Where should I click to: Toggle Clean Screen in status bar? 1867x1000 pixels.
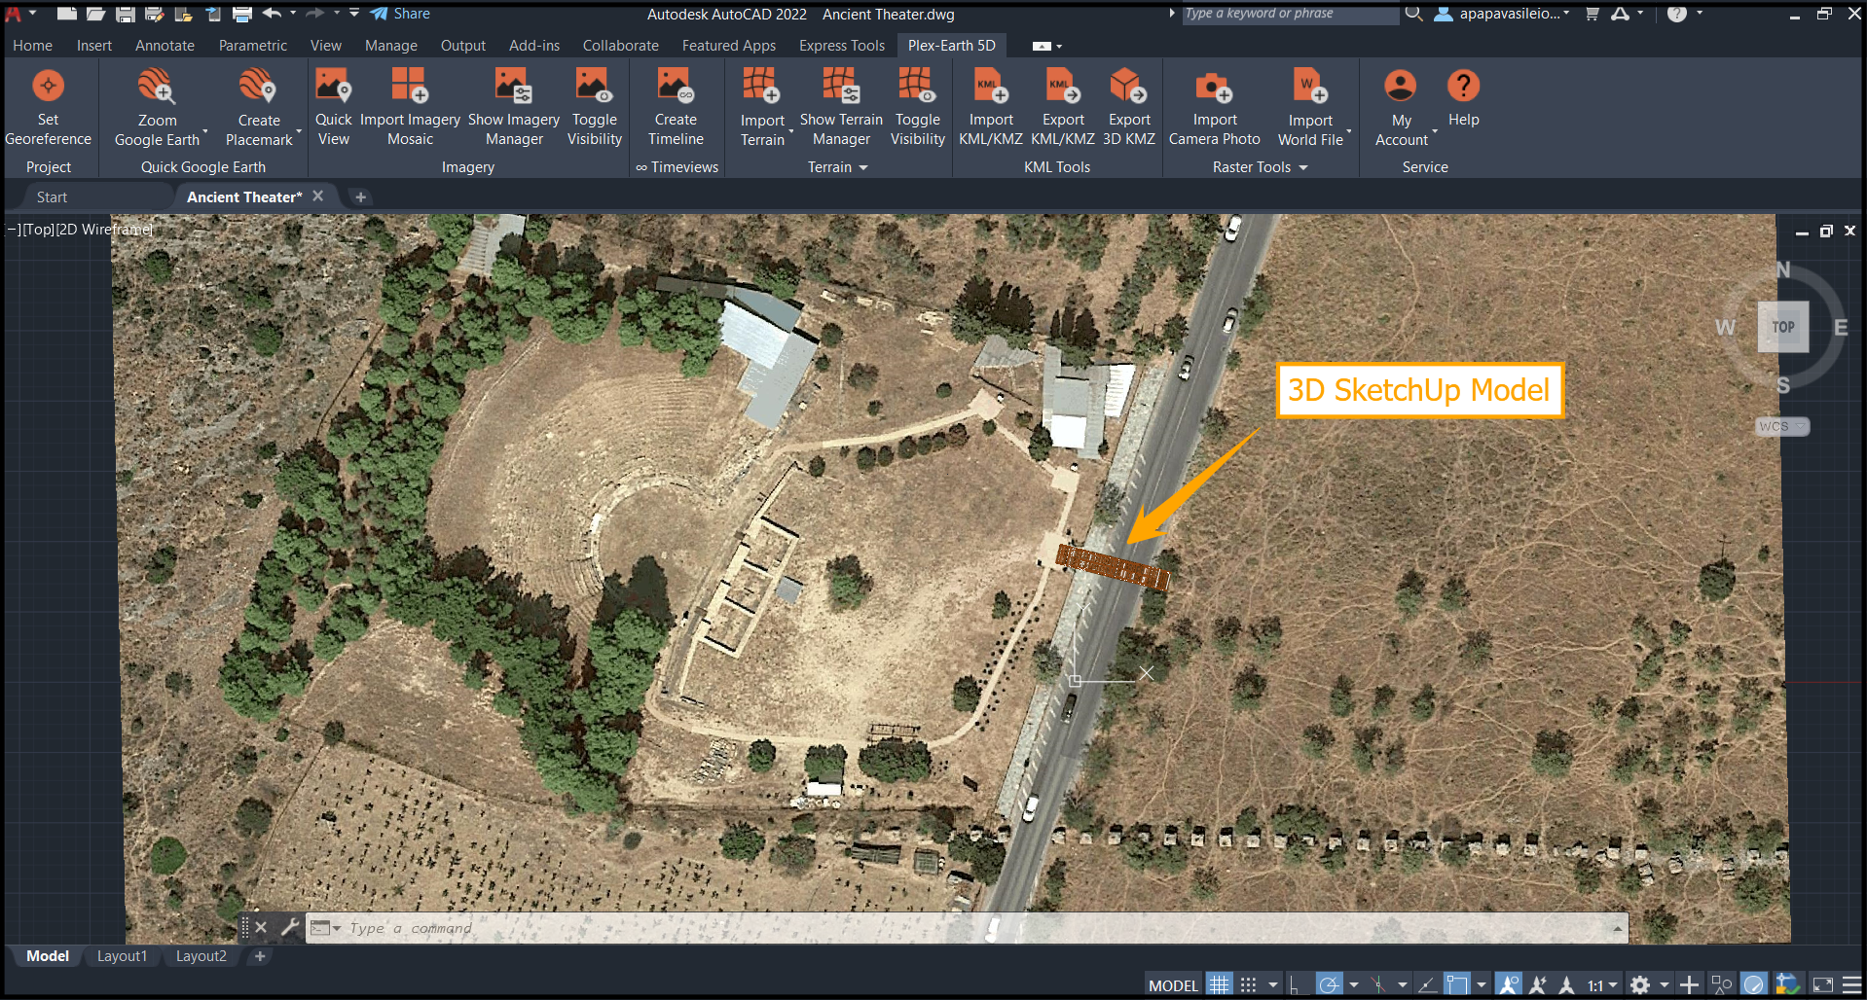(x=1823, y=985)
